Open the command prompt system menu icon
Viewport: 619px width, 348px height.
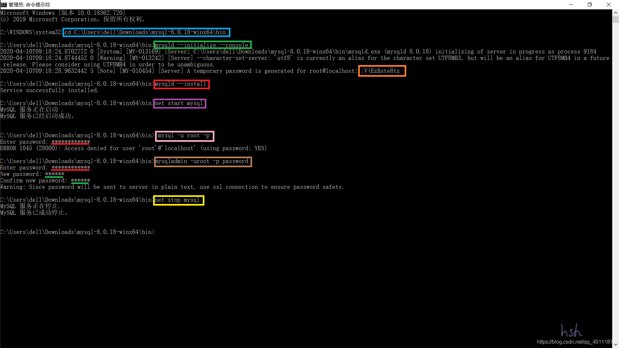tap(4, 5)
